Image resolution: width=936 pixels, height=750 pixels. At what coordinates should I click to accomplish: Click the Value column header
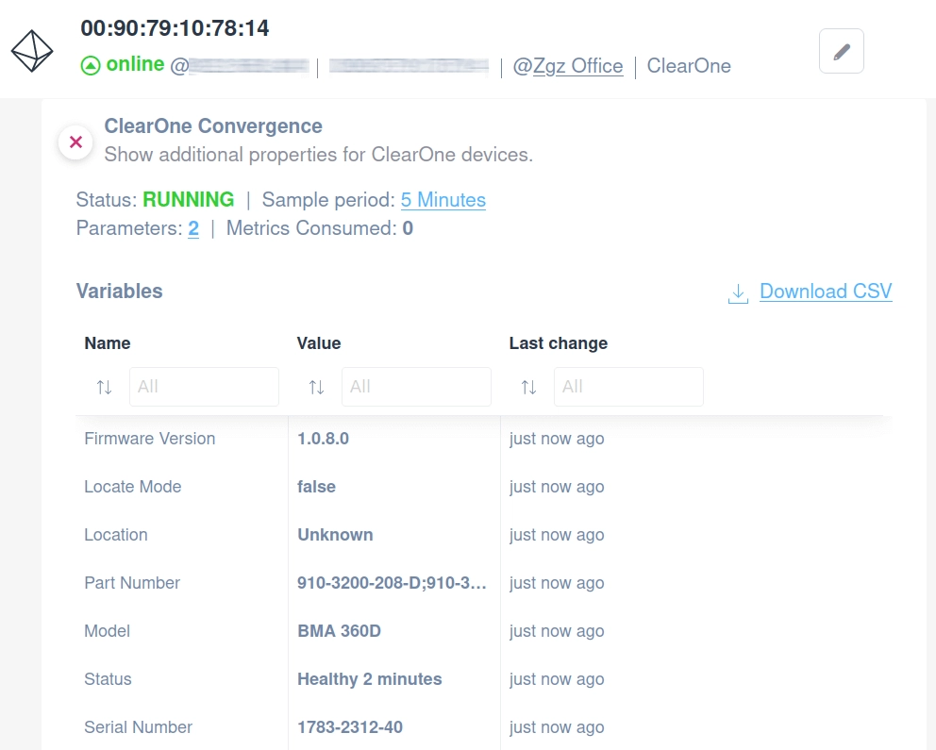[319, 343]
